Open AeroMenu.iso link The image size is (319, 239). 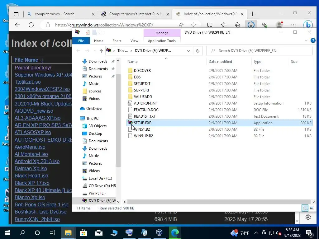coord(30,147)
